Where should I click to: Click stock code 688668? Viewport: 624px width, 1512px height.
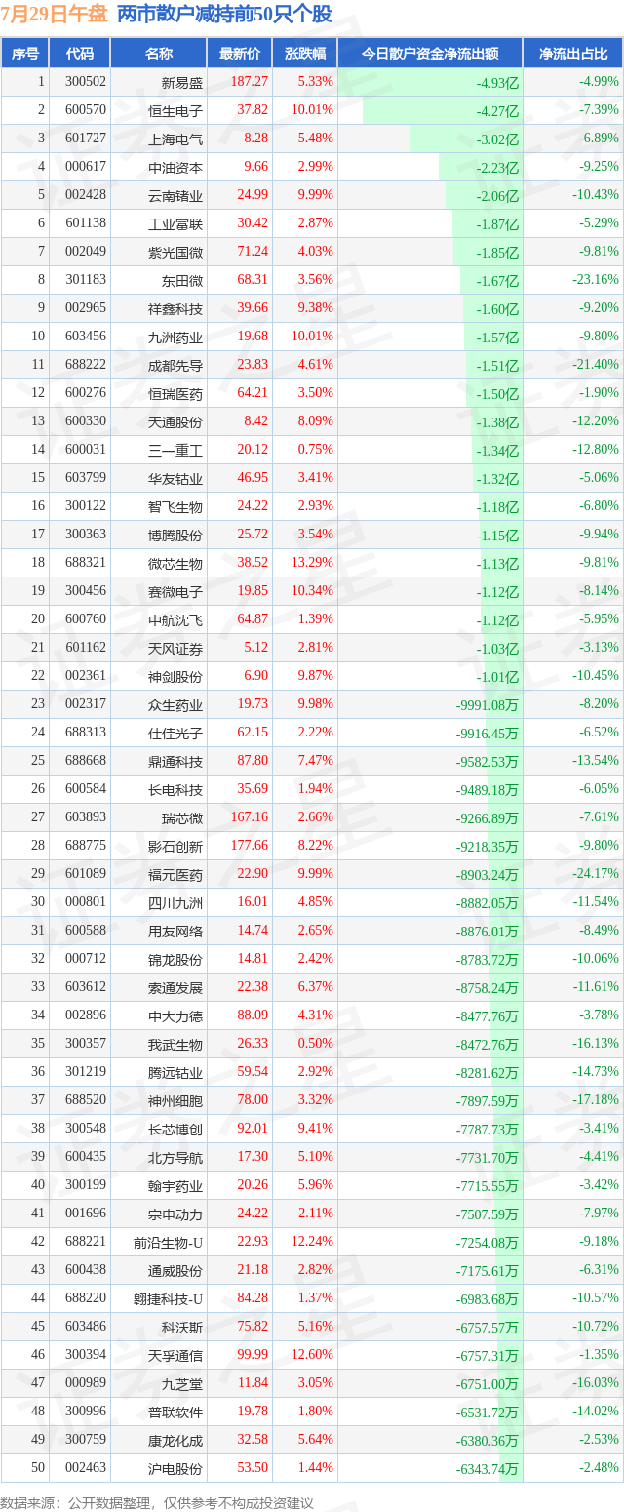coord(85,761)
